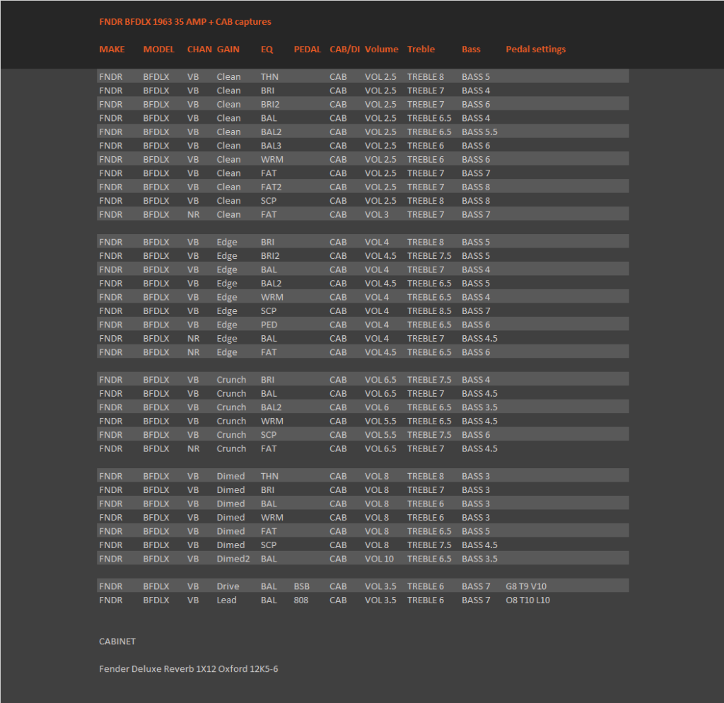
Task: Click BASS 4.5 in the Dimed SCP row
Action: coord(479,545)
